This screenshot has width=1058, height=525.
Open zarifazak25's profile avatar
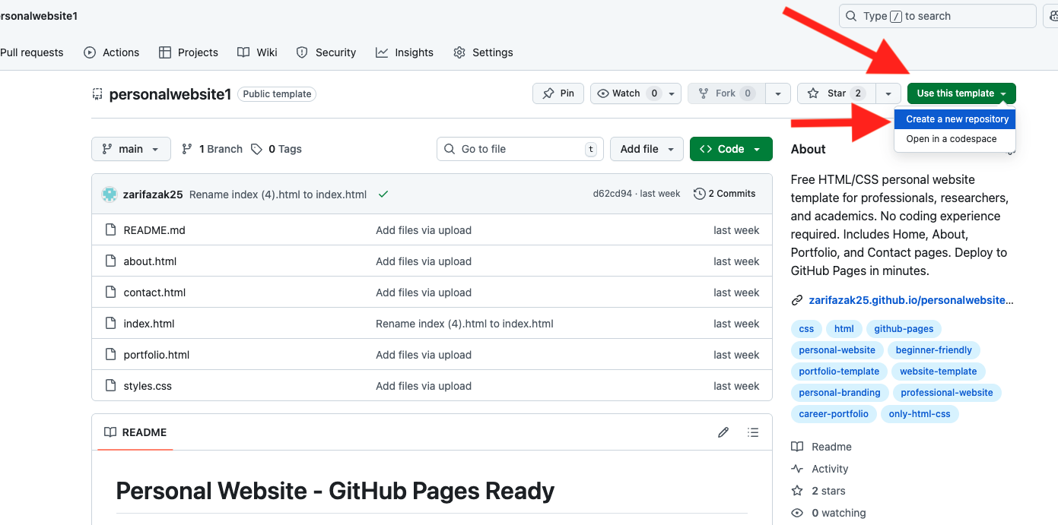(109, 194)
